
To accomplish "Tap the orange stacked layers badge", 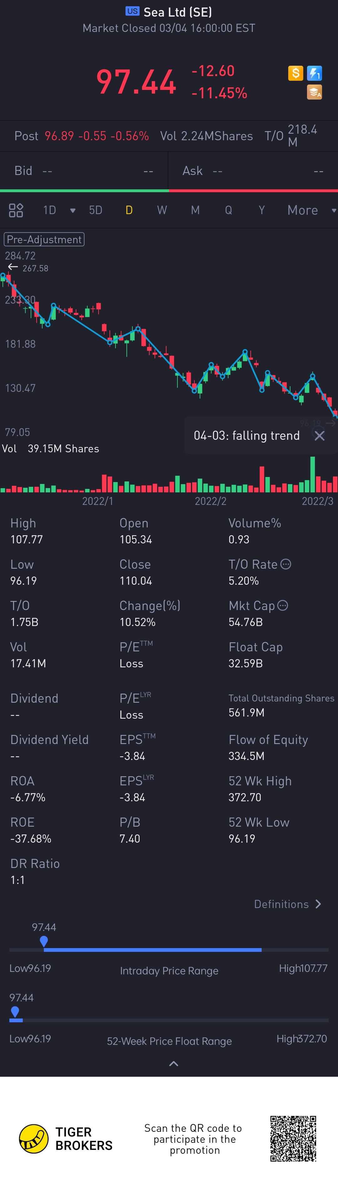I will pos(315,92).
